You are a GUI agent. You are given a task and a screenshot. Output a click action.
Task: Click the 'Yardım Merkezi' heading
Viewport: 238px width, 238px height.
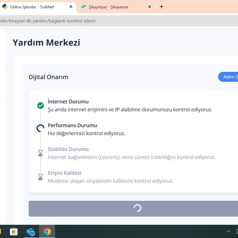(x=46, y=42)
